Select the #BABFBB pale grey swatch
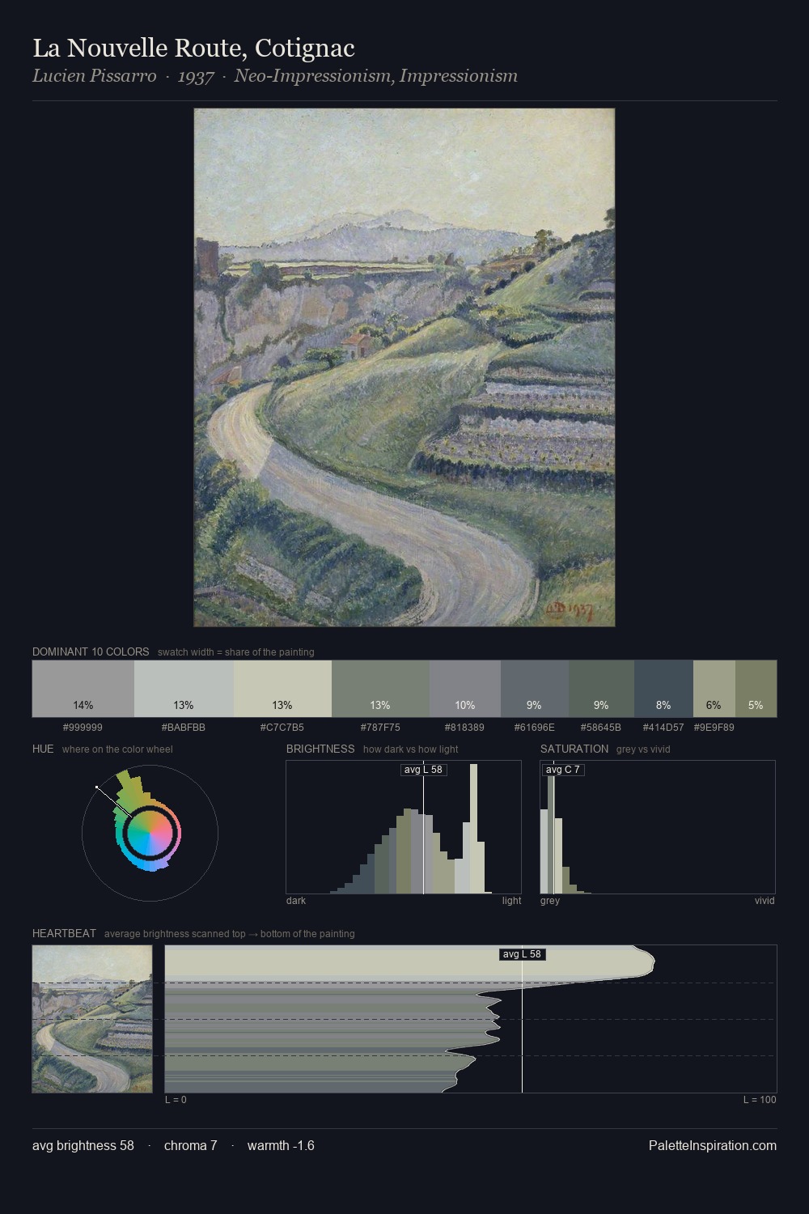Image resolution: width=809 pixels, height=1214 pixels. click(184, 689)
